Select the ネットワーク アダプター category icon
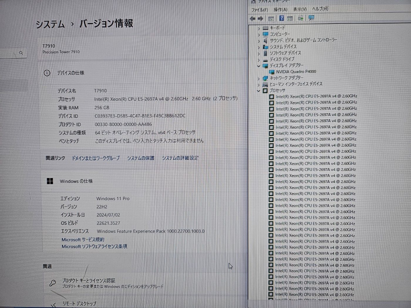Screen dimensions: 411x308 [x=265, y=78]
